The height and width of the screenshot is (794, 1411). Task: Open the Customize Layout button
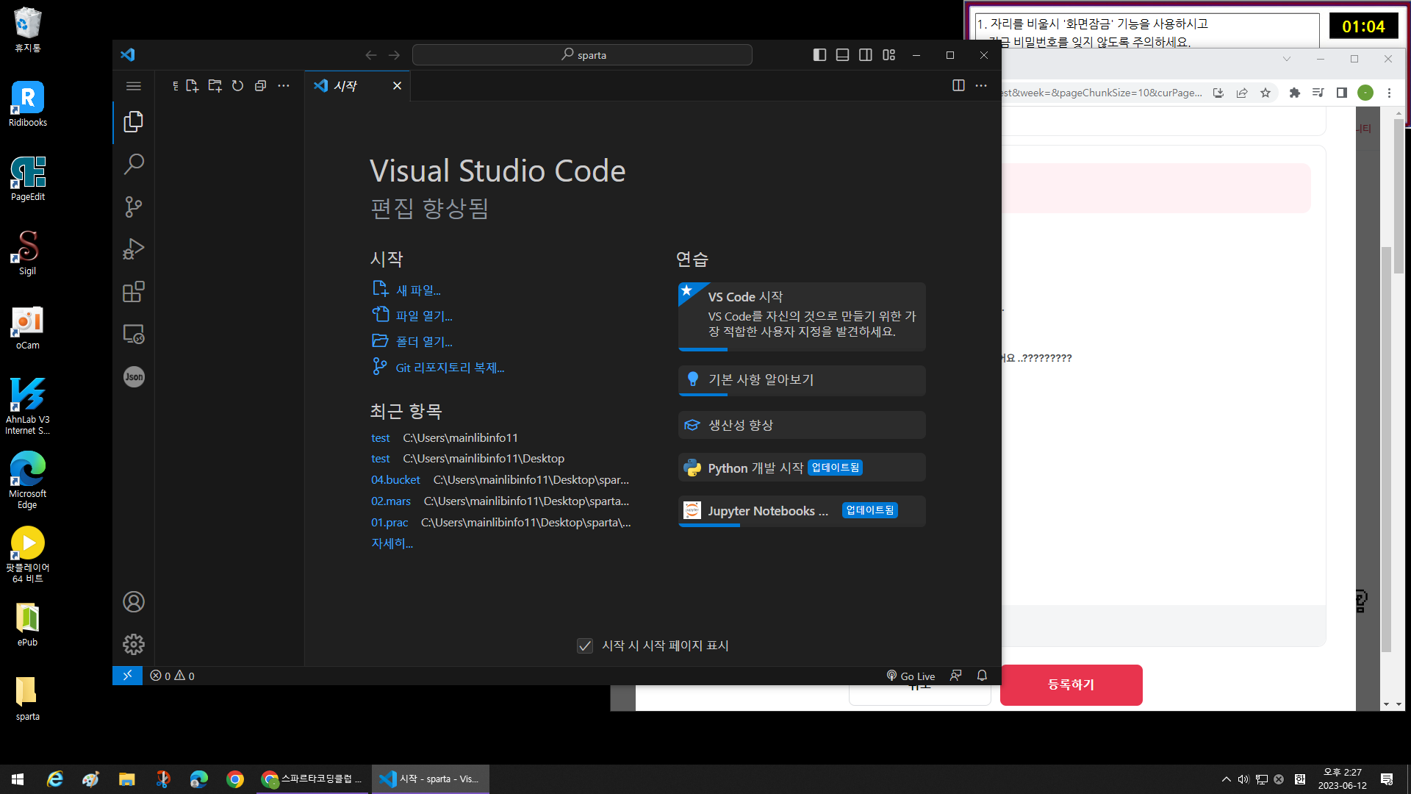[889, 55]
